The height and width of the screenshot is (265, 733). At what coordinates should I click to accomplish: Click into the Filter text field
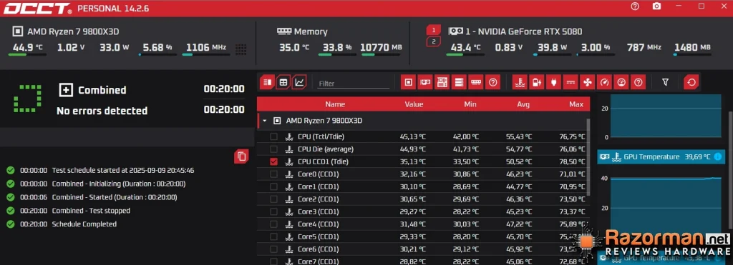point(354,84)
